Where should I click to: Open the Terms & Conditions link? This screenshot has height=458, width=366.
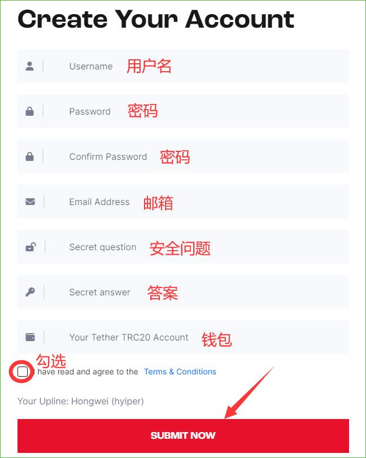pos(180,372)
